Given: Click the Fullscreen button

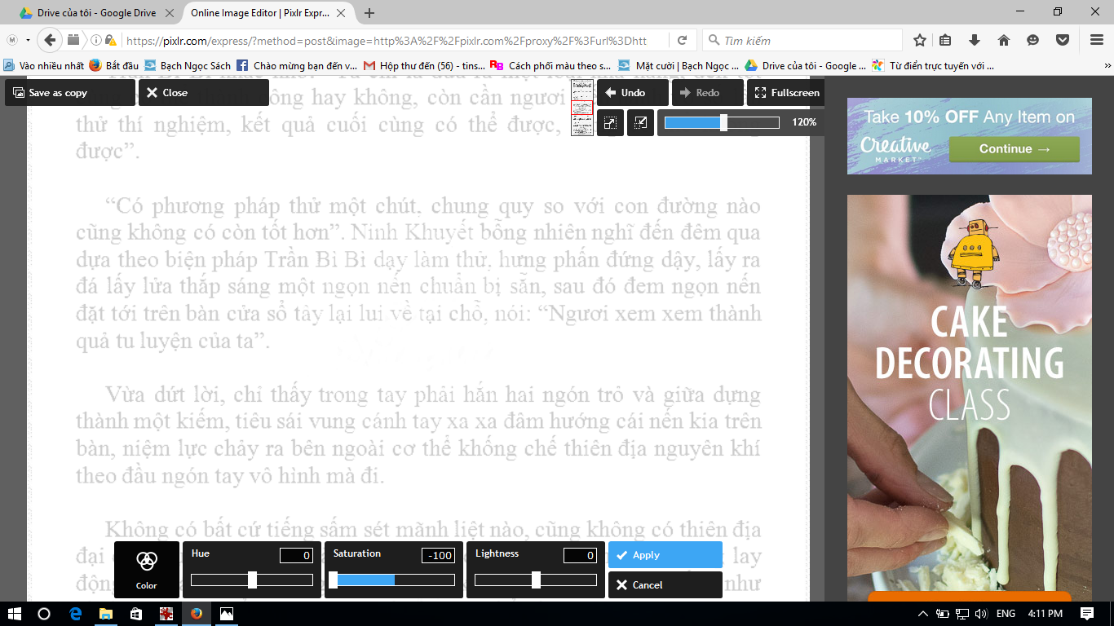Looking at the screenshot, I should click(x=786, y=93).
